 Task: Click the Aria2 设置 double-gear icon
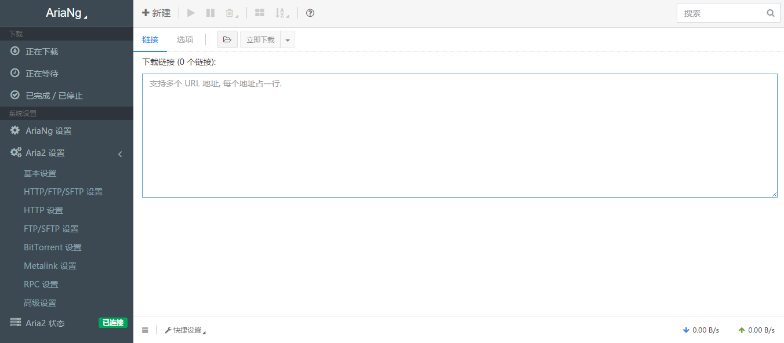(16, 152)
